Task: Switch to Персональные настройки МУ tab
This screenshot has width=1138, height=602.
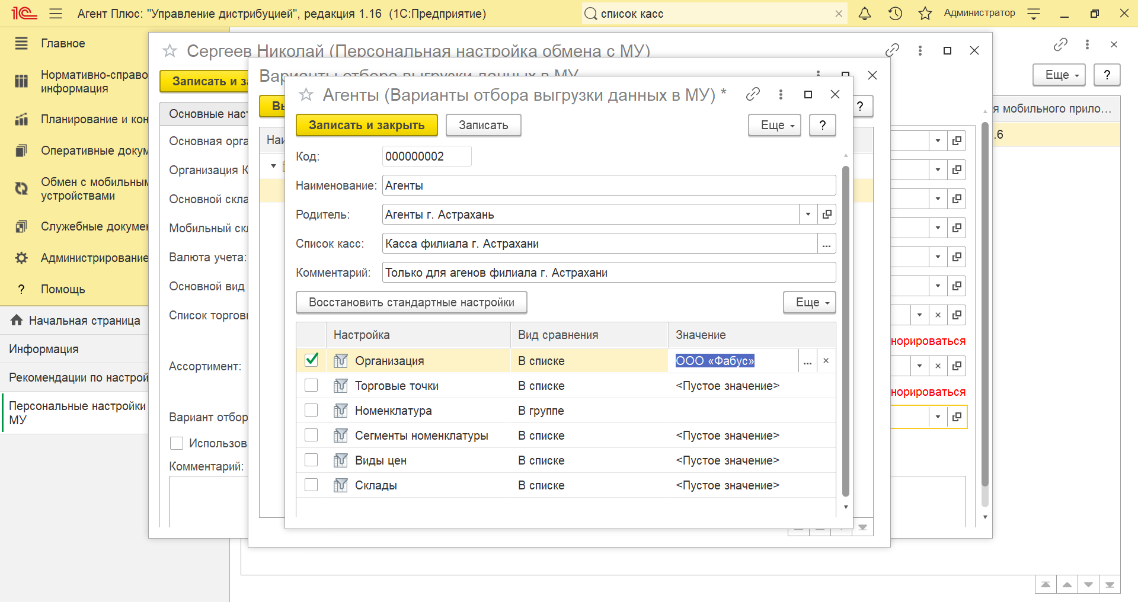Action: (74, 413)
